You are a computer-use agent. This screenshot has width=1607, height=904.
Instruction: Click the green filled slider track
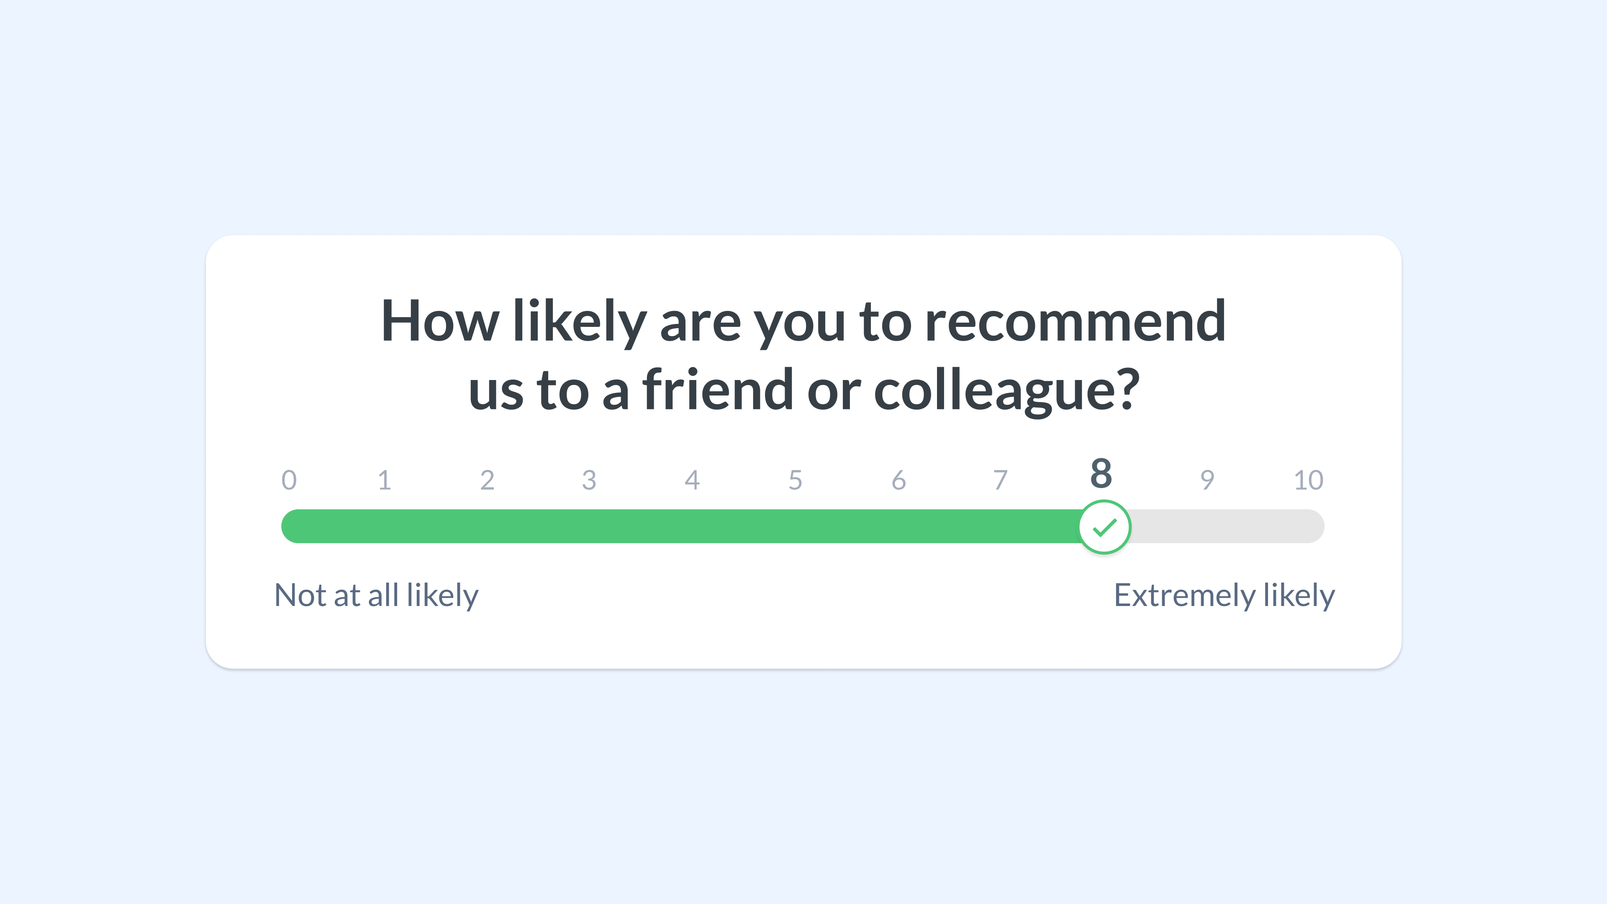coord(680,526)
